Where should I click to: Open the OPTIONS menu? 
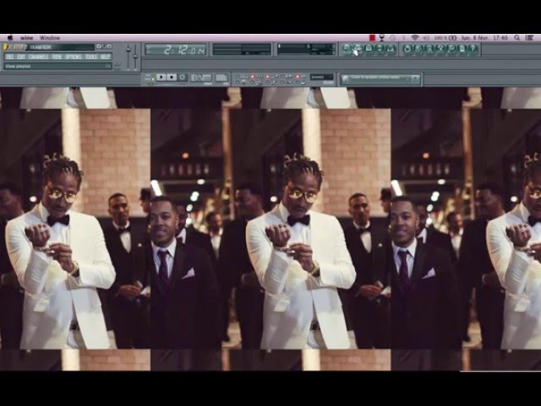74,57
